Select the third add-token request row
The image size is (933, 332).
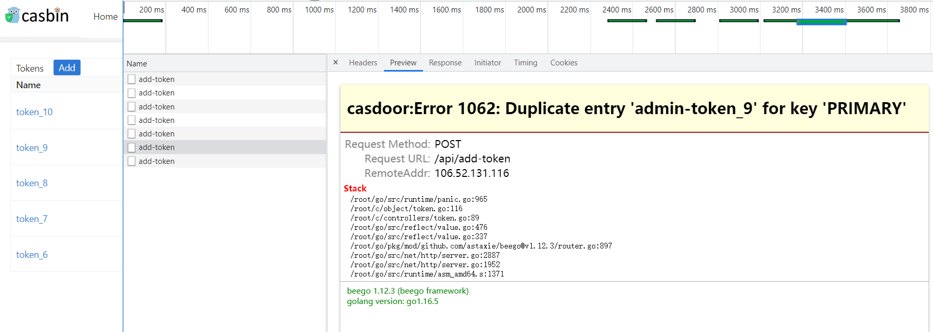pyautogui.click(x=225, y=106)
